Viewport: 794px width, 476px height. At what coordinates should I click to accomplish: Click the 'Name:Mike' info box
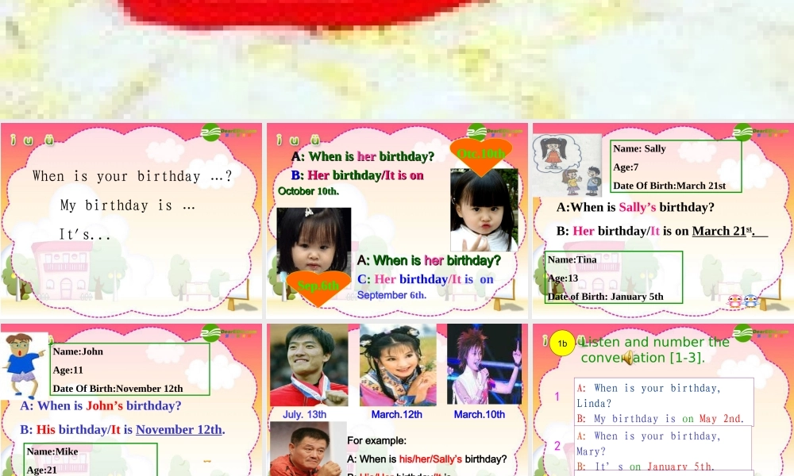click(91, 459)
